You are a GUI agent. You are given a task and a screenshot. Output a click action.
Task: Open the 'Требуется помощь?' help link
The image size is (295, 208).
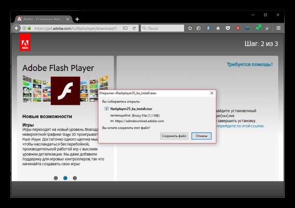click(x=250, y=65)
